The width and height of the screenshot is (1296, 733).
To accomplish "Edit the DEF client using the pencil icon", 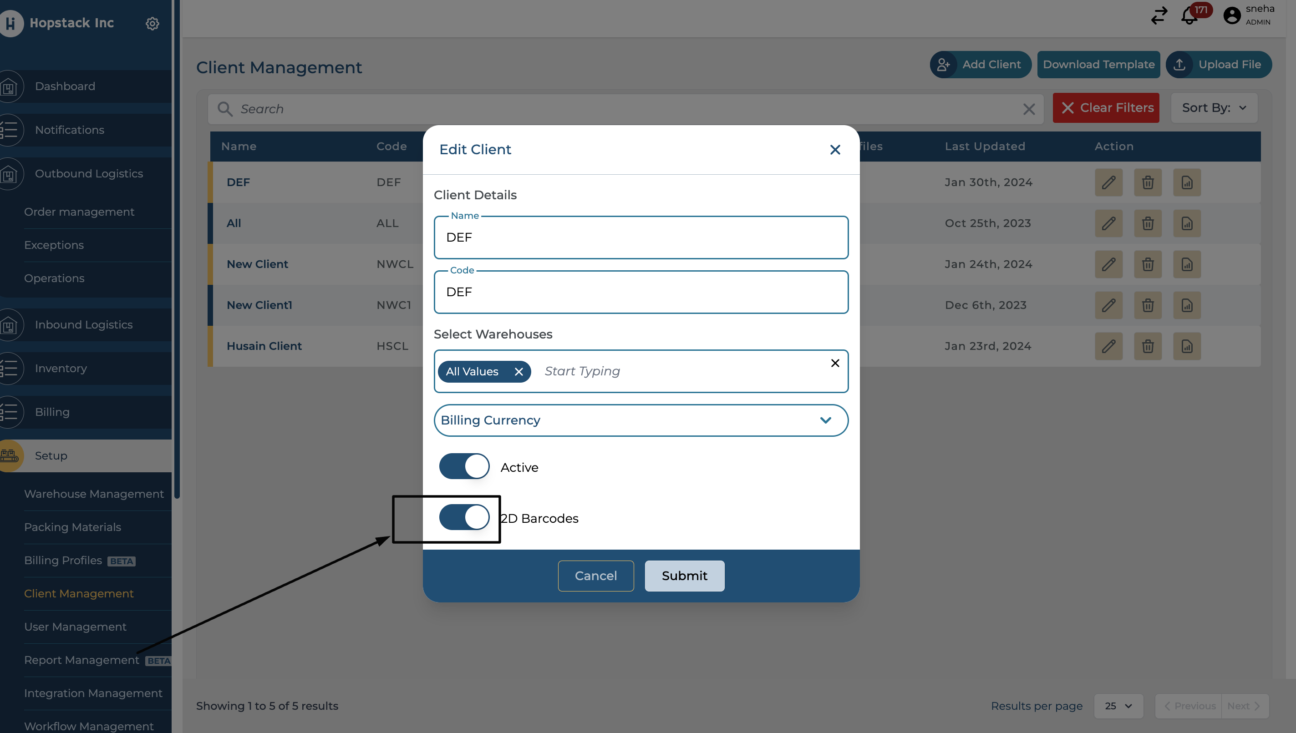I will pos(1108,182).
